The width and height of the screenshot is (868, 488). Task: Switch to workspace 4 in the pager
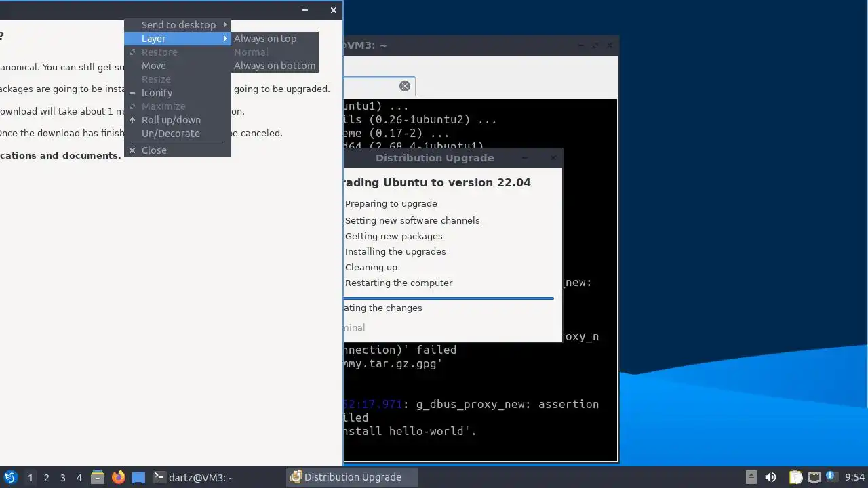click(79, 478)
